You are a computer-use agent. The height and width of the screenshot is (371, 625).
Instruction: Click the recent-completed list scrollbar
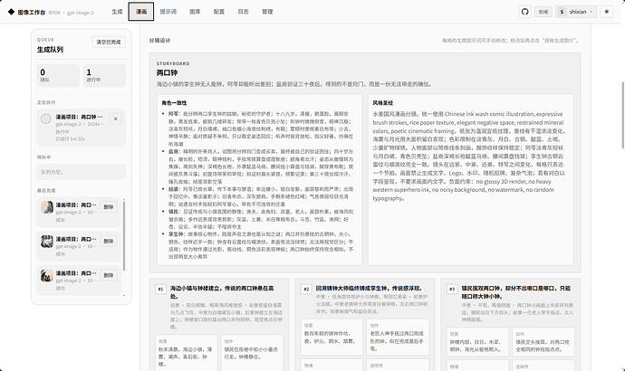(124, 235)
